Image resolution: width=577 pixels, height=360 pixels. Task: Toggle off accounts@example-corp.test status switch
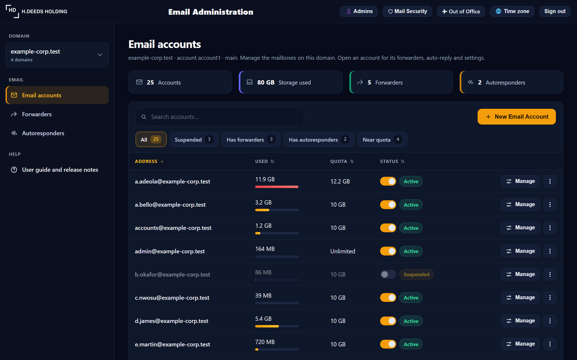coord(388,228)
